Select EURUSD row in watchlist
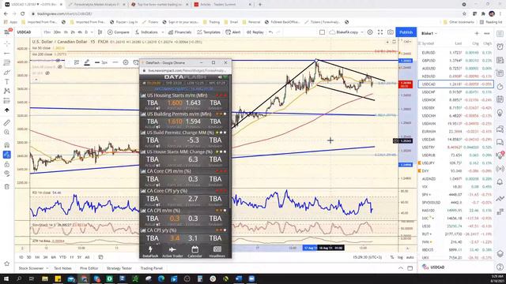Viewport: 506px width, 284px height. (455, 53)
